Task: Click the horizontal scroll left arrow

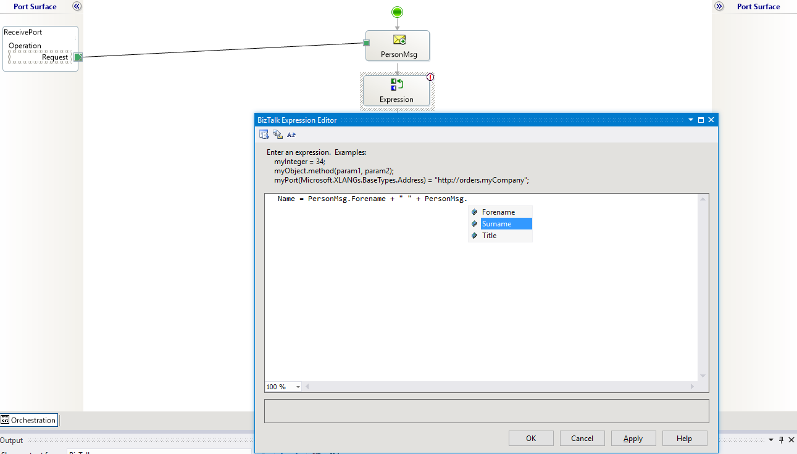Action: point(307,387)
